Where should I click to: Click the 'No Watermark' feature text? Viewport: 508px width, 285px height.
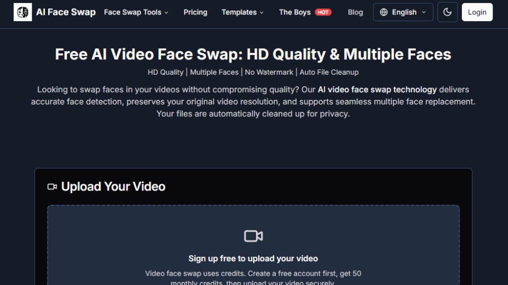[269, 72]
